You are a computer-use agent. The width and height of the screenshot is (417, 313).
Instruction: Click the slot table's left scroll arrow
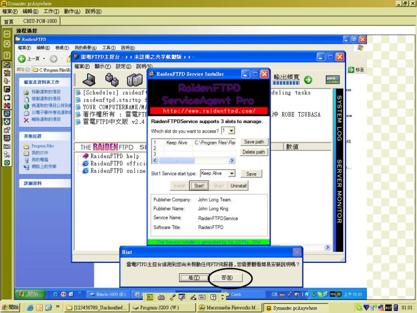(x=155, y=160)
